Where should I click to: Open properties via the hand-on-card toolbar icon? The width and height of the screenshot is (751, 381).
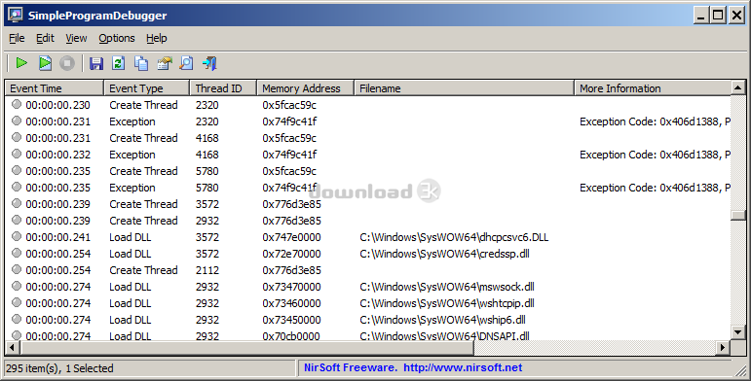[x=164, y=63]
